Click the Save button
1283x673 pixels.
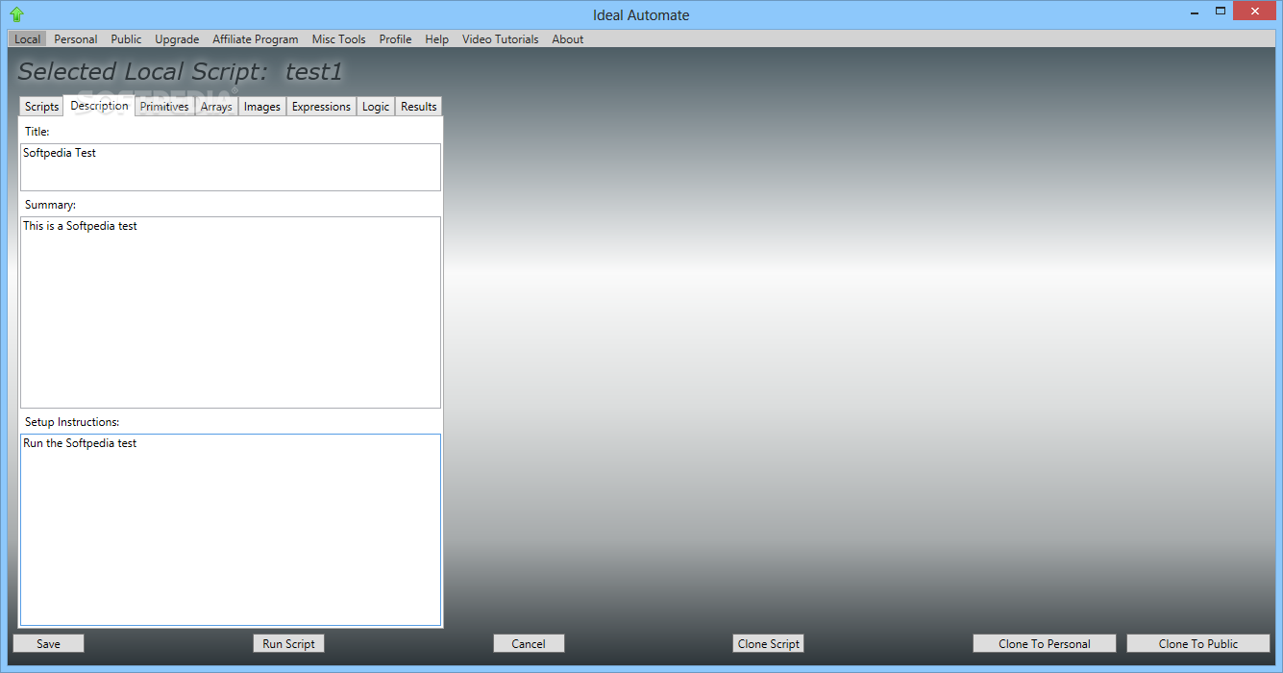click(x=48, y=643)
